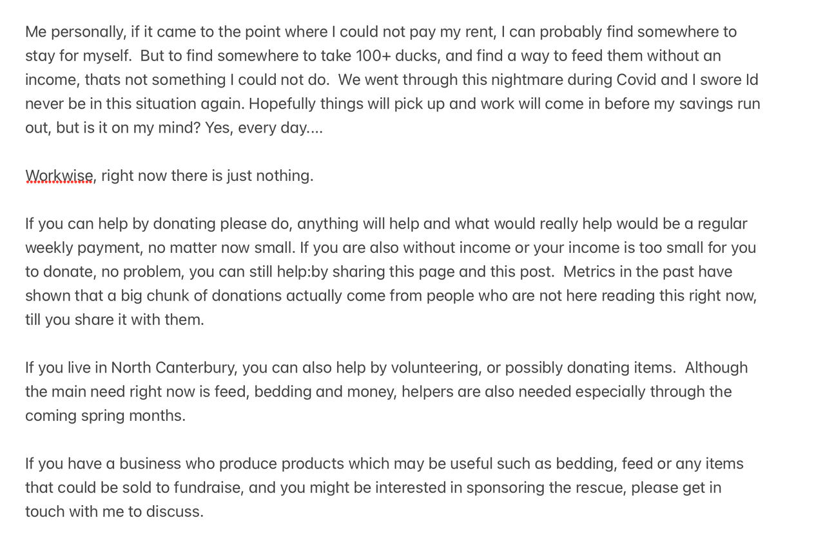The width and height of the screenshot is (825, 556).
Task: Click the word "Hopefully"
Action: 282,104
